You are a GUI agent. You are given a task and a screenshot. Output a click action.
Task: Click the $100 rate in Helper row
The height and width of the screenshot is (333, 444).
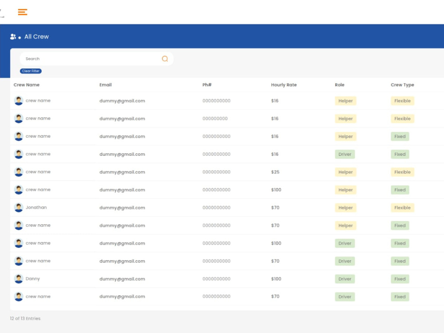coord(276,190)
